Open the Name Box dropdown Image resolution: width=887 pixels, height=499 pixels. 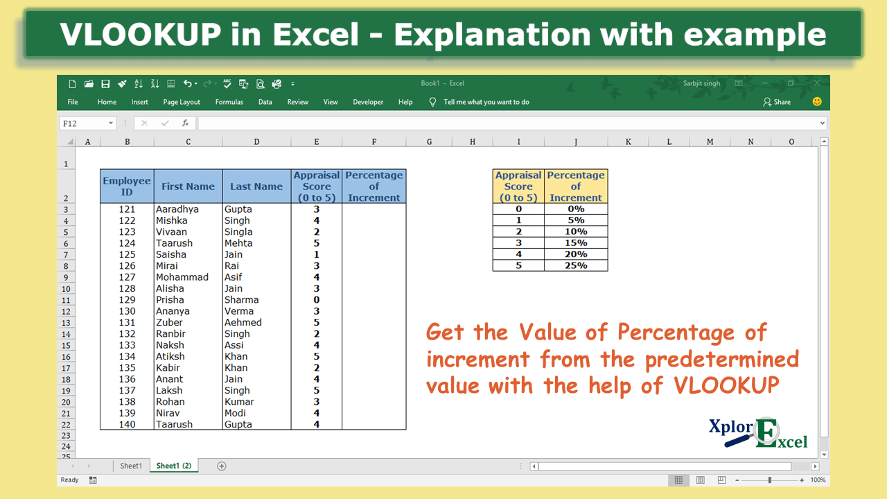click(110, 123)
